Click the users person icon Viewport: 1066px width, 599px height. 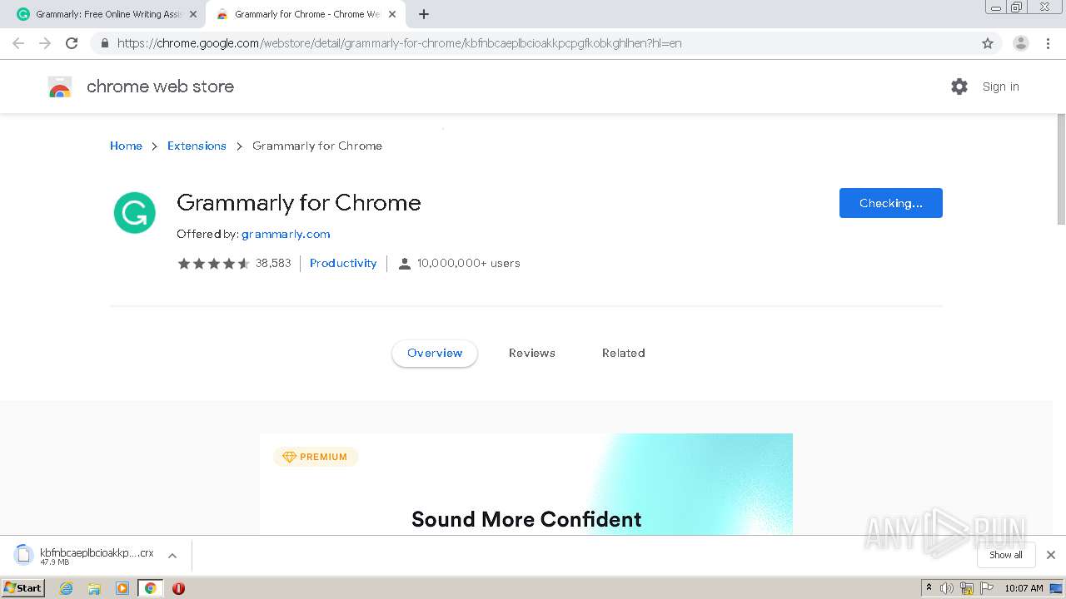pyautogui.click(x=405, y=264)
